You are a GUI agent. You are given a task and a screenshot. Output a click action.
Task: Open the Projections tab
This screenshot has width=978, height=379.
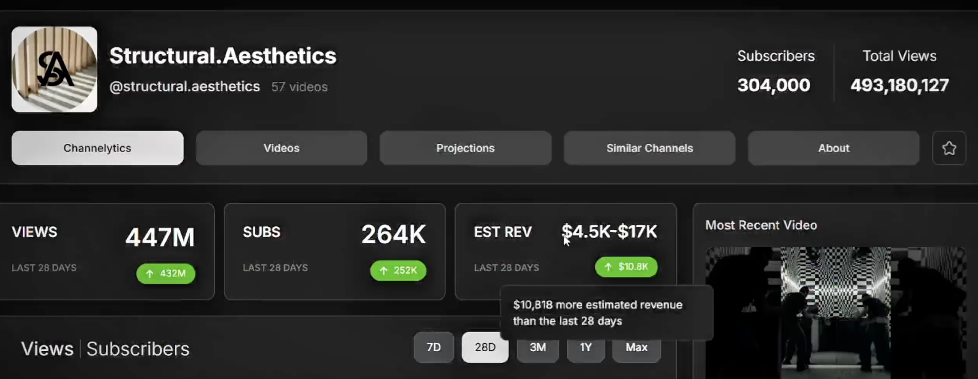tap(465, 148)
